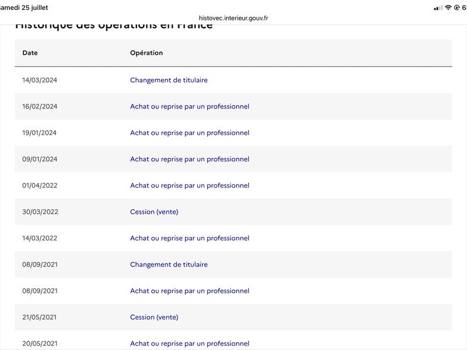
Task: Tap the histovec.interieur.gouv.fr address bar
Action: pyautogui.click(x=233, y=18)
